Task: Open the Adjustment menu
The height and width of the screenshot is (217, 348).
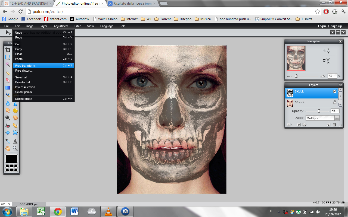Action: (61, 26)
